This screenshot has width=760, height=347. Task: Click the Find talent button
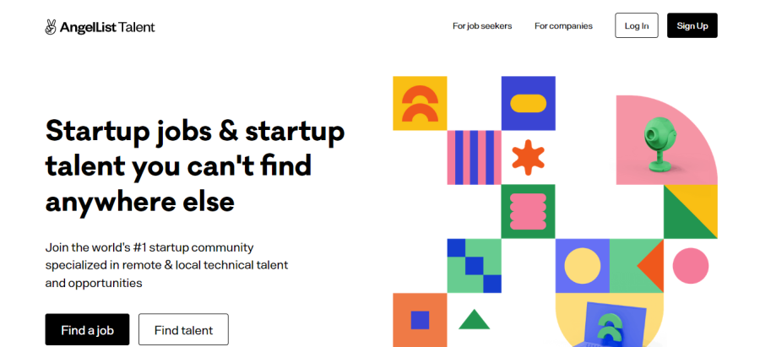point(183,330)
